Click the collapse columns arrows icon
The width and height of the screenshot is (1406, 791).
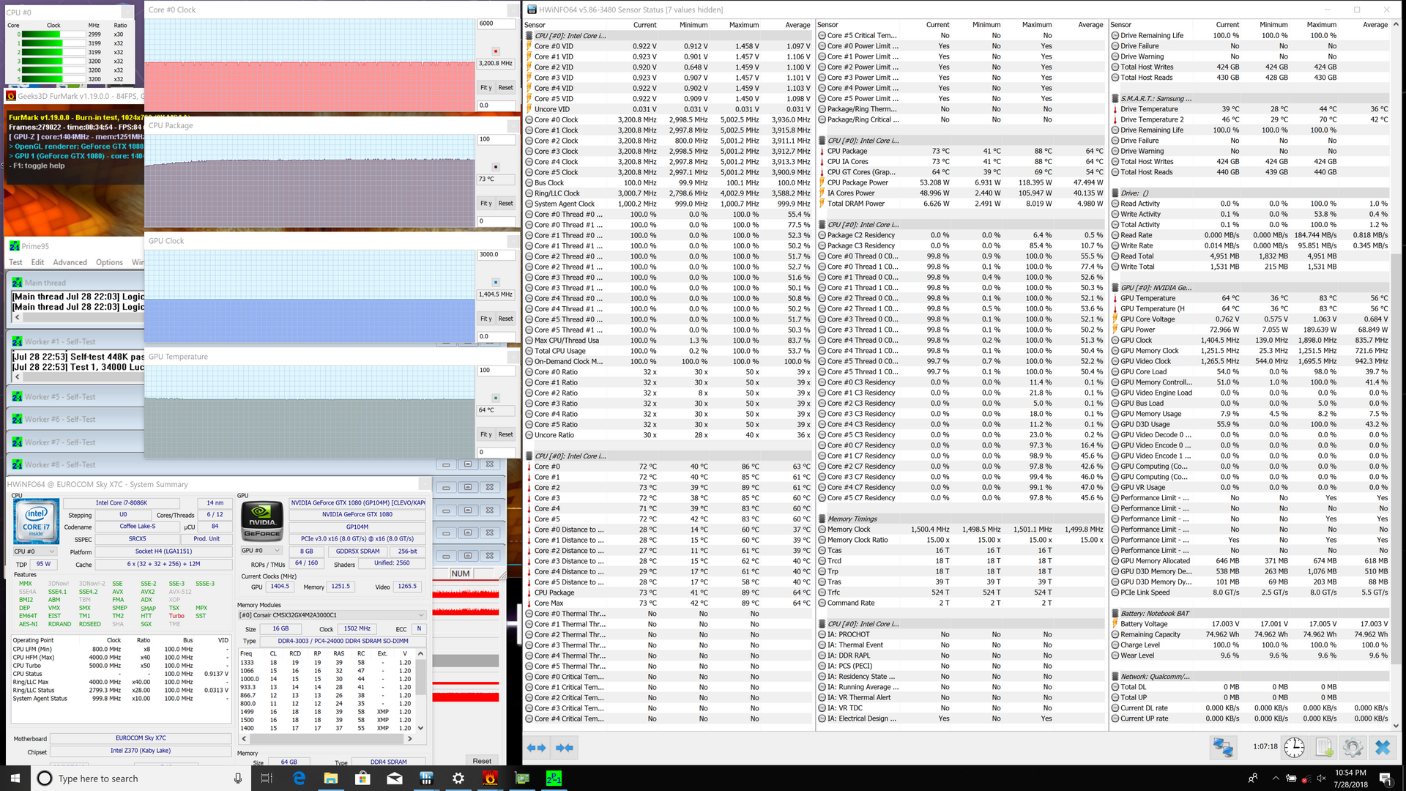564,748
